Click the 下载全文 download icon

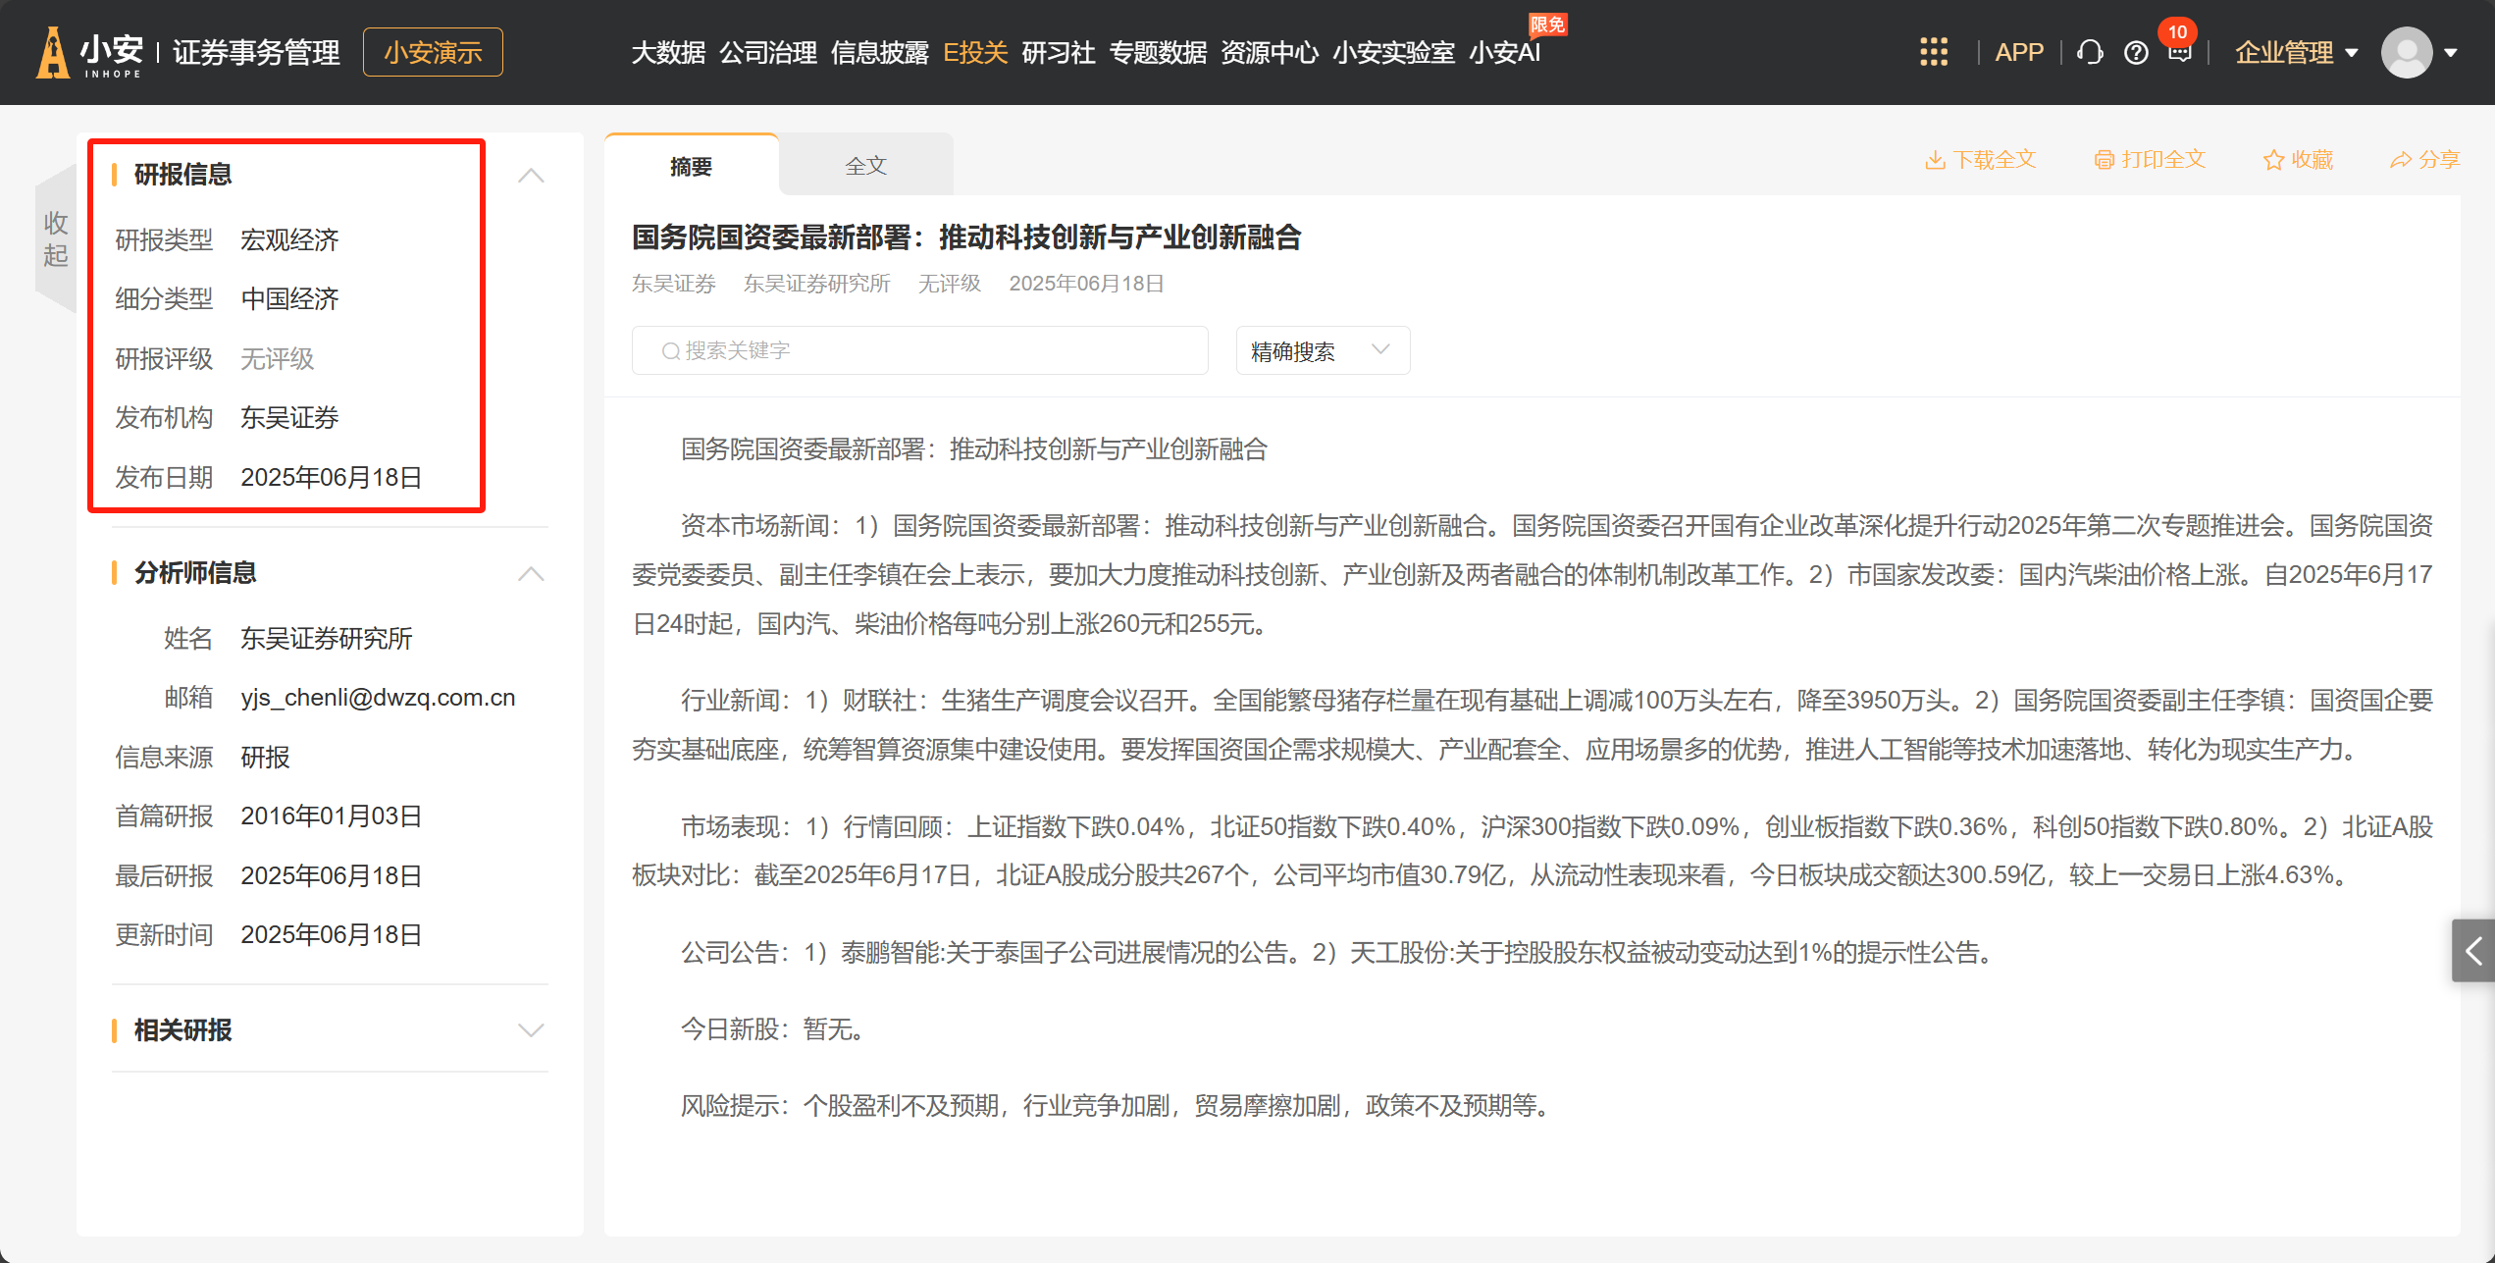pyautogui.click(x=1935, y=160)
